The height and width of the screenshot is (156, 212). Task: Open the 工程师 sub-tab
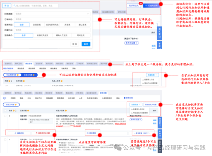(x=13, y=98)
